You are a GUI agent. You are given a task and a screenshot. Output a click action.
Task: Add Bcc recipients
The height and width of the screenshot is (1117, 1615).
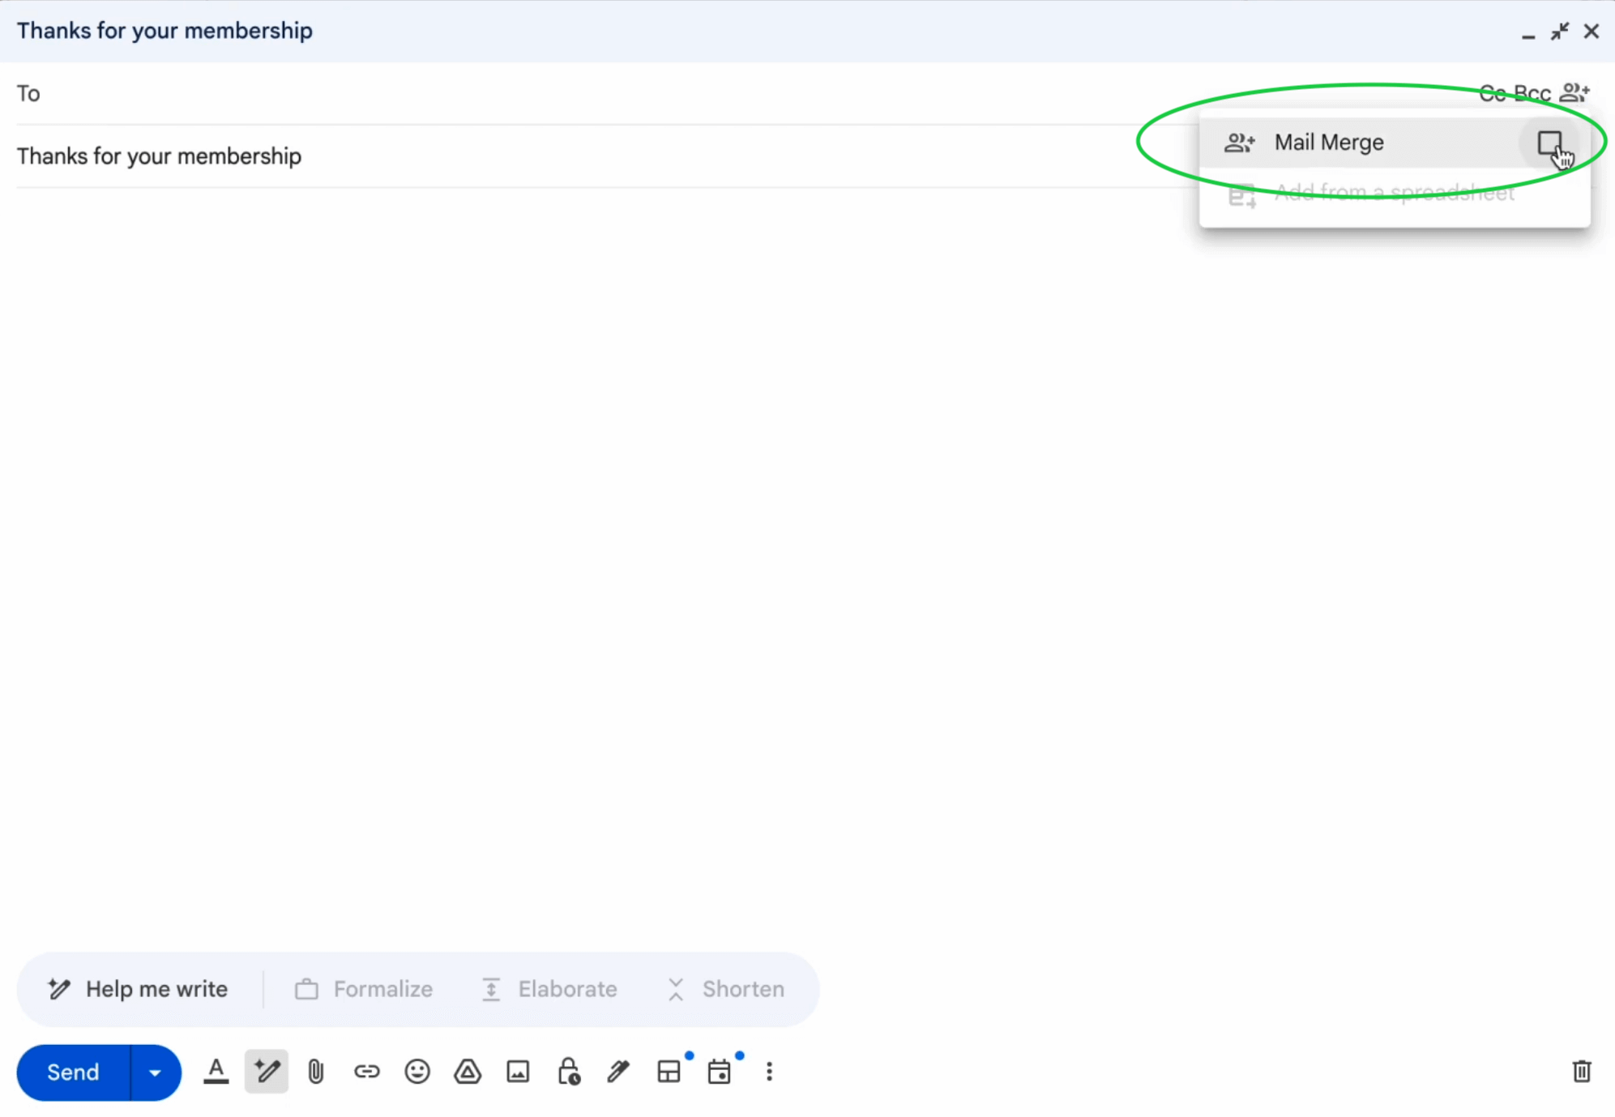1532,93
